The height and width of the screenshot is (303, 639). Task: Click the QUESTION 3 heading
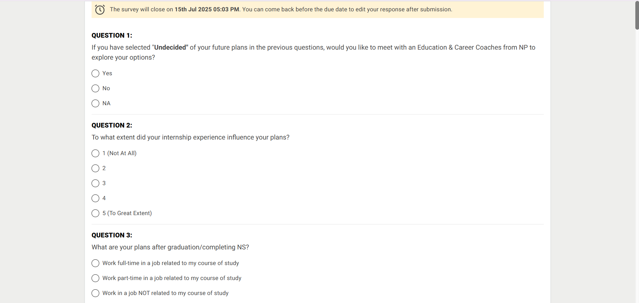(112, 235)
